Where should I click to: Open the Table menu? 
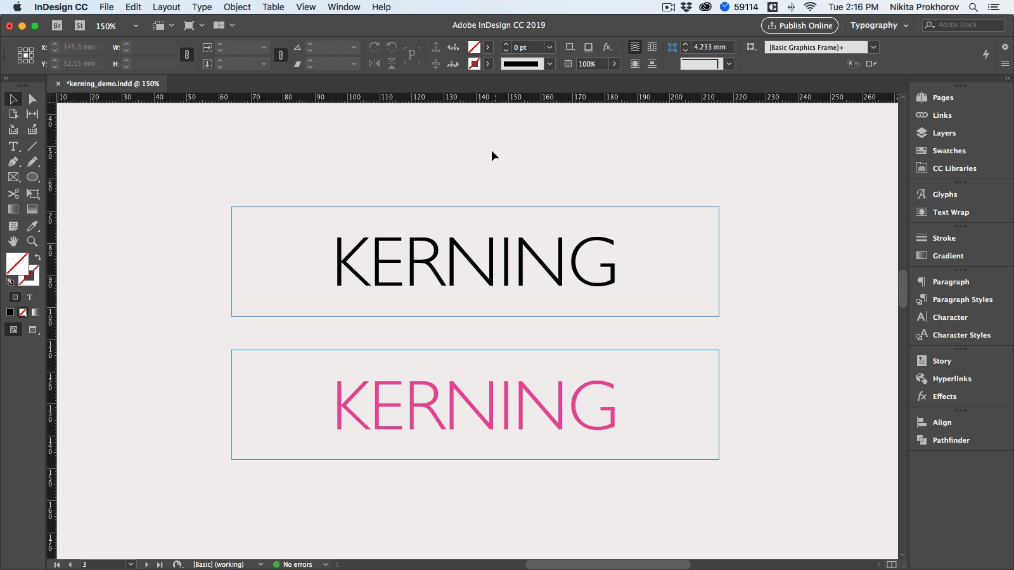(273, 7)
